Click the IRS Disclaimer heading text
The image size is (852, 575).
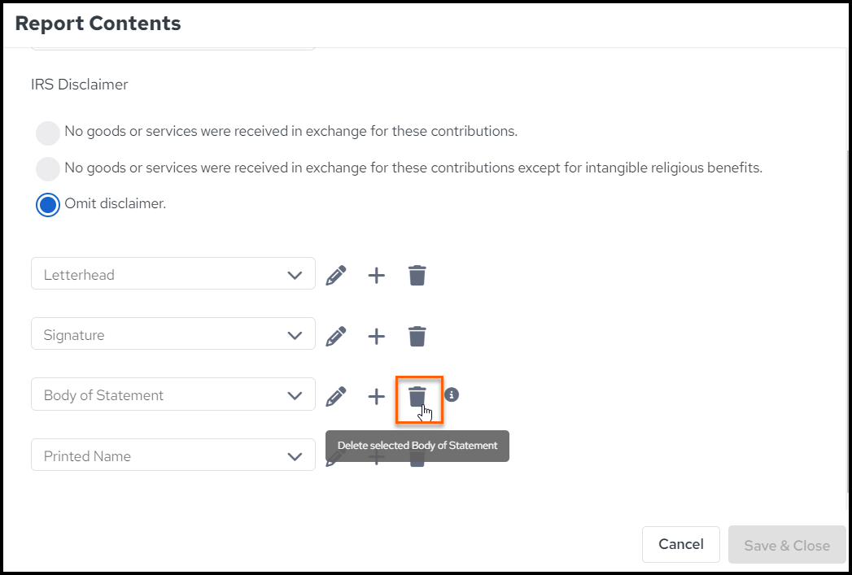pos(79,85)
